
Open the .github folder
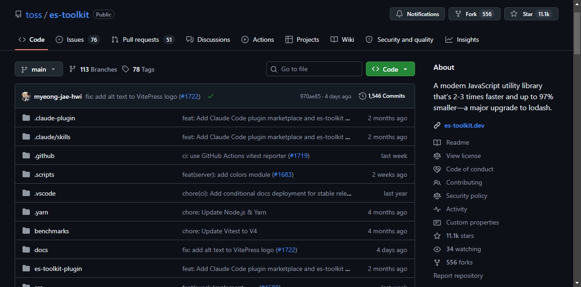[x=45, y=156]
